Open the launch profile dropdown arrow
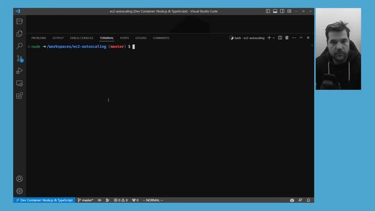 (x=274, y=38)
